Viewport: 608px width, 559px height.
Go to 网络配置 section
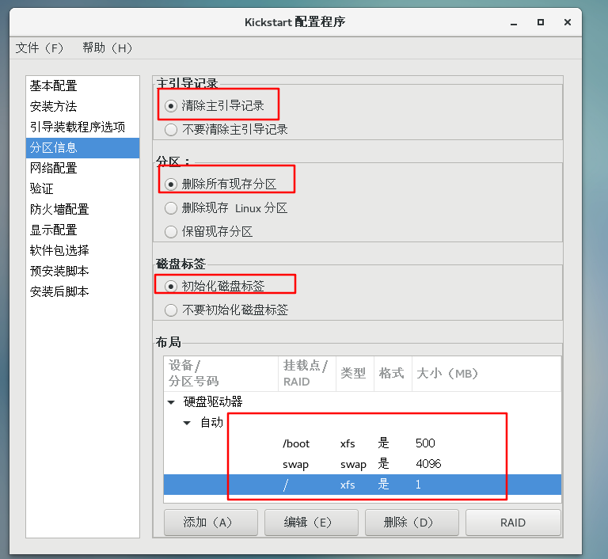point(82,169)
